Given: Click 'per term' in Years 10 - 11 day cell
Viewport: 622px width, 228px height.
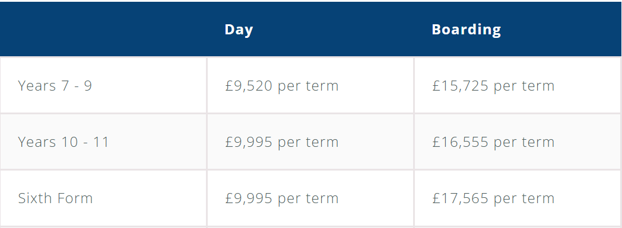Looking at the screenshot, I should (x=308, y=143).
